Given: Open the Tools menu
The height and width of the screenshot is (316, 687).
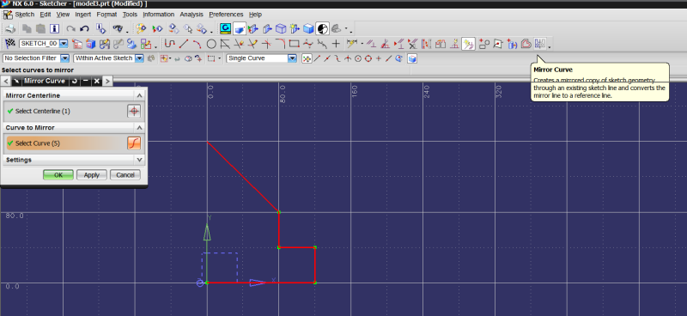Looking at the screenshot, I should pos(130,15).
